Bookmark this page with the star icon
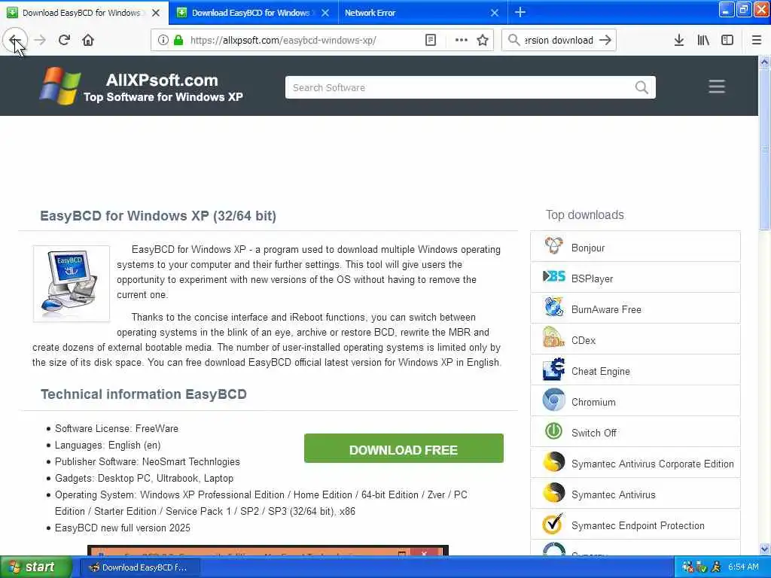771x578 pixels. [483, 40]
